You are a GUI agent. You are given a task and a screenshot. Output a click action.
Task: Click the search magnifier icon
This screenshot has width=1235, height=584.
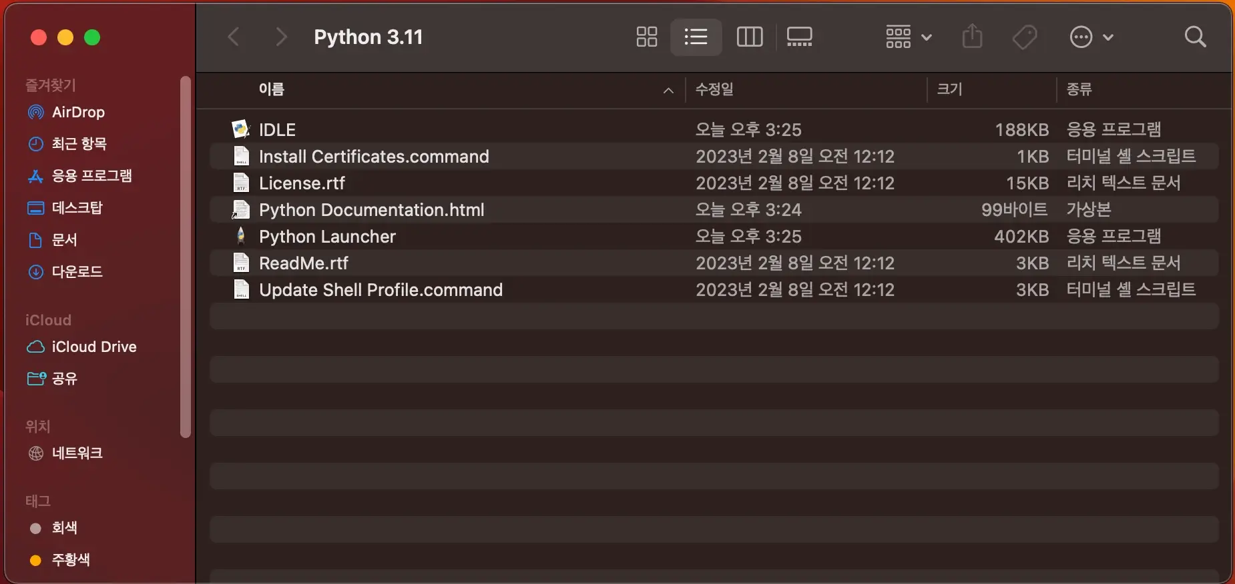1195,37
